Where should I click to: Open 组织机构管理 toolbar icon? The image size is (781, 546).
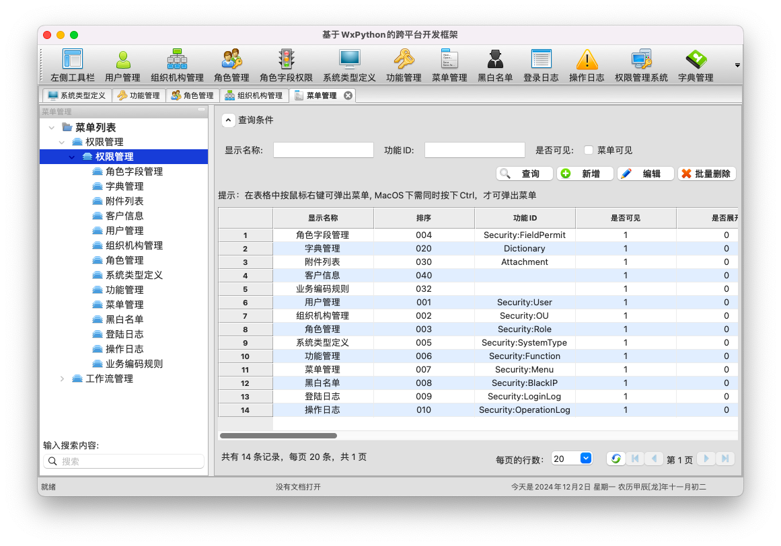[177, 59]
